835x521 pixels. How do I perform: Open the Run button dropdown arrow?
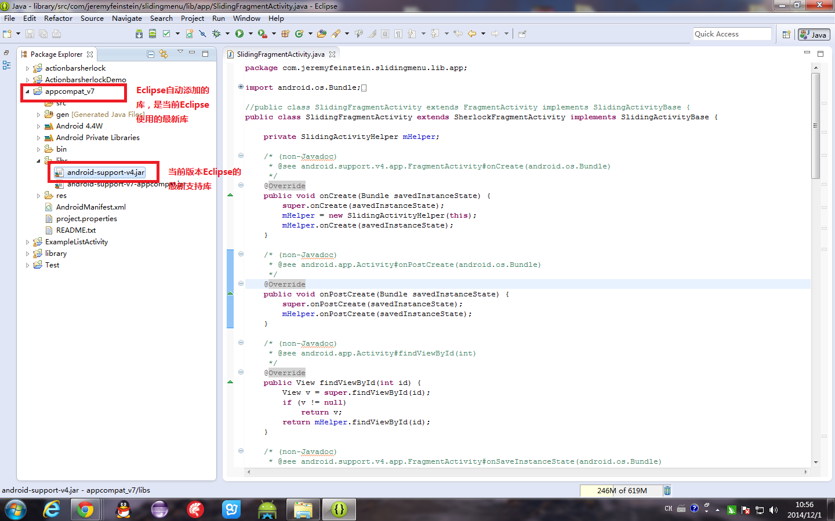(x=251, y=34)
